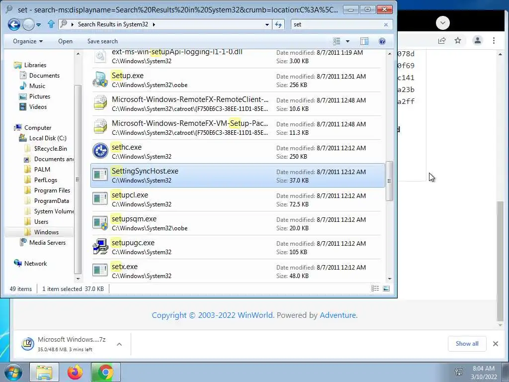This screenshot has width=509, height=382.
Task: Click the Explorer Forward arrow button
Action: click(x=28, y=24)
